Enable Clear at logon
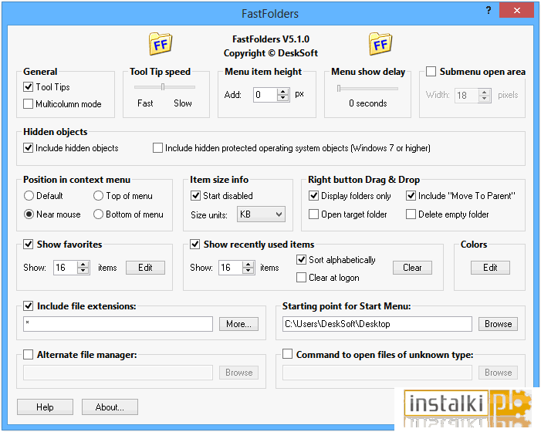541x432 pixels. 301,278
